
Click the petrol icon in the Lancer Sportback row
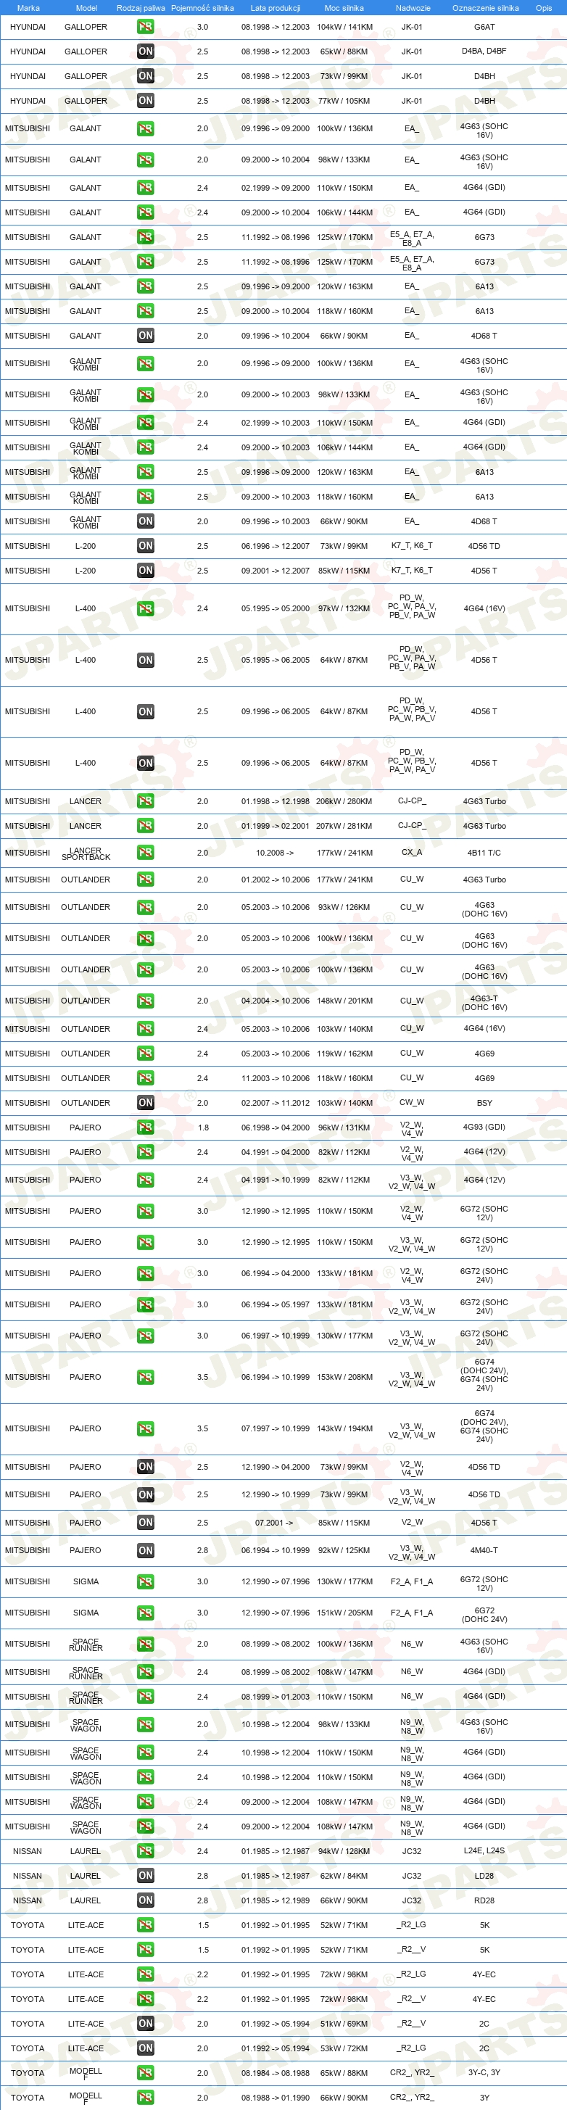145,853
